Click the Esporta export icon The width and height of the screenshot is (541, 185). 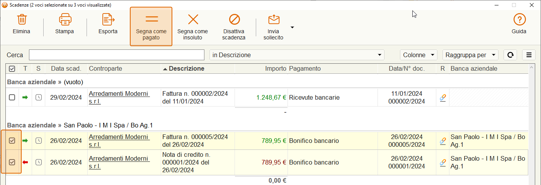pyautogui.click(x=108, y=19)
